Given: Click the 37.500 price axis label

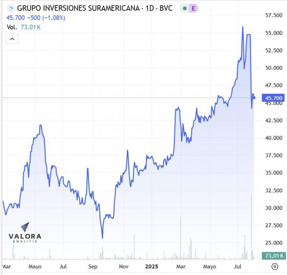Looking at the screenshot, I should click(274, 155).
